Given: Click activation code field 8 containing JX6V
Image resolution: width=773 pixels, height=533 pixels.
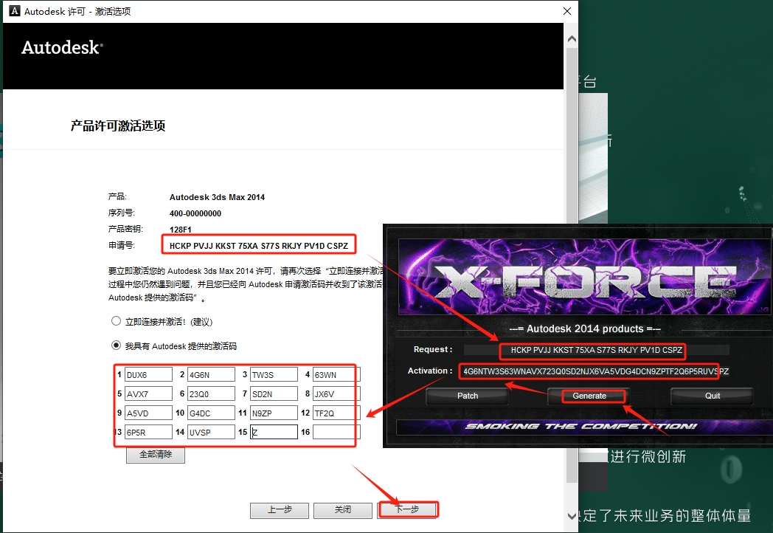Looking at the screenshot, I should [336, 393].
